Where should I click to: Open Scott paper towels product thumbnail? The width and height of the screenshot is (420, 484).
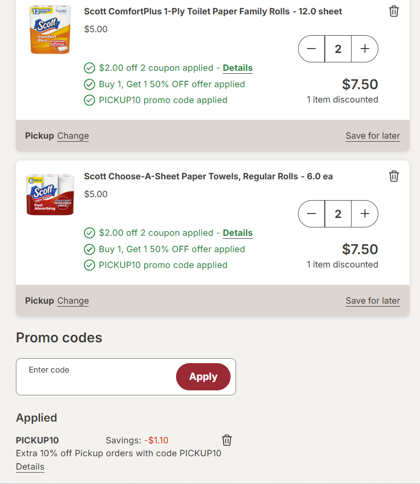point(50,195)
